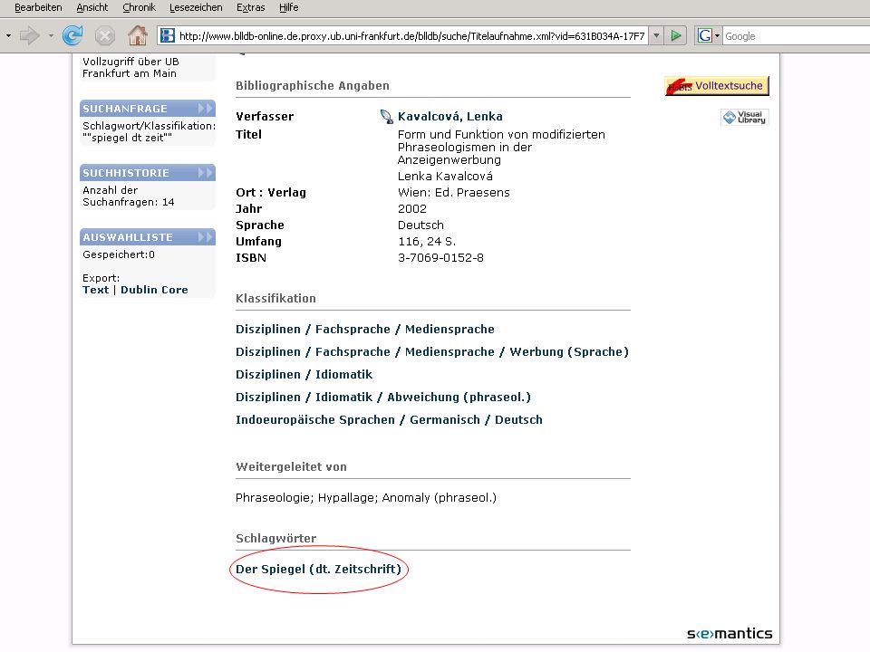
Task: Reload the page with the refresh icon
Action: (x=72, y=36)
